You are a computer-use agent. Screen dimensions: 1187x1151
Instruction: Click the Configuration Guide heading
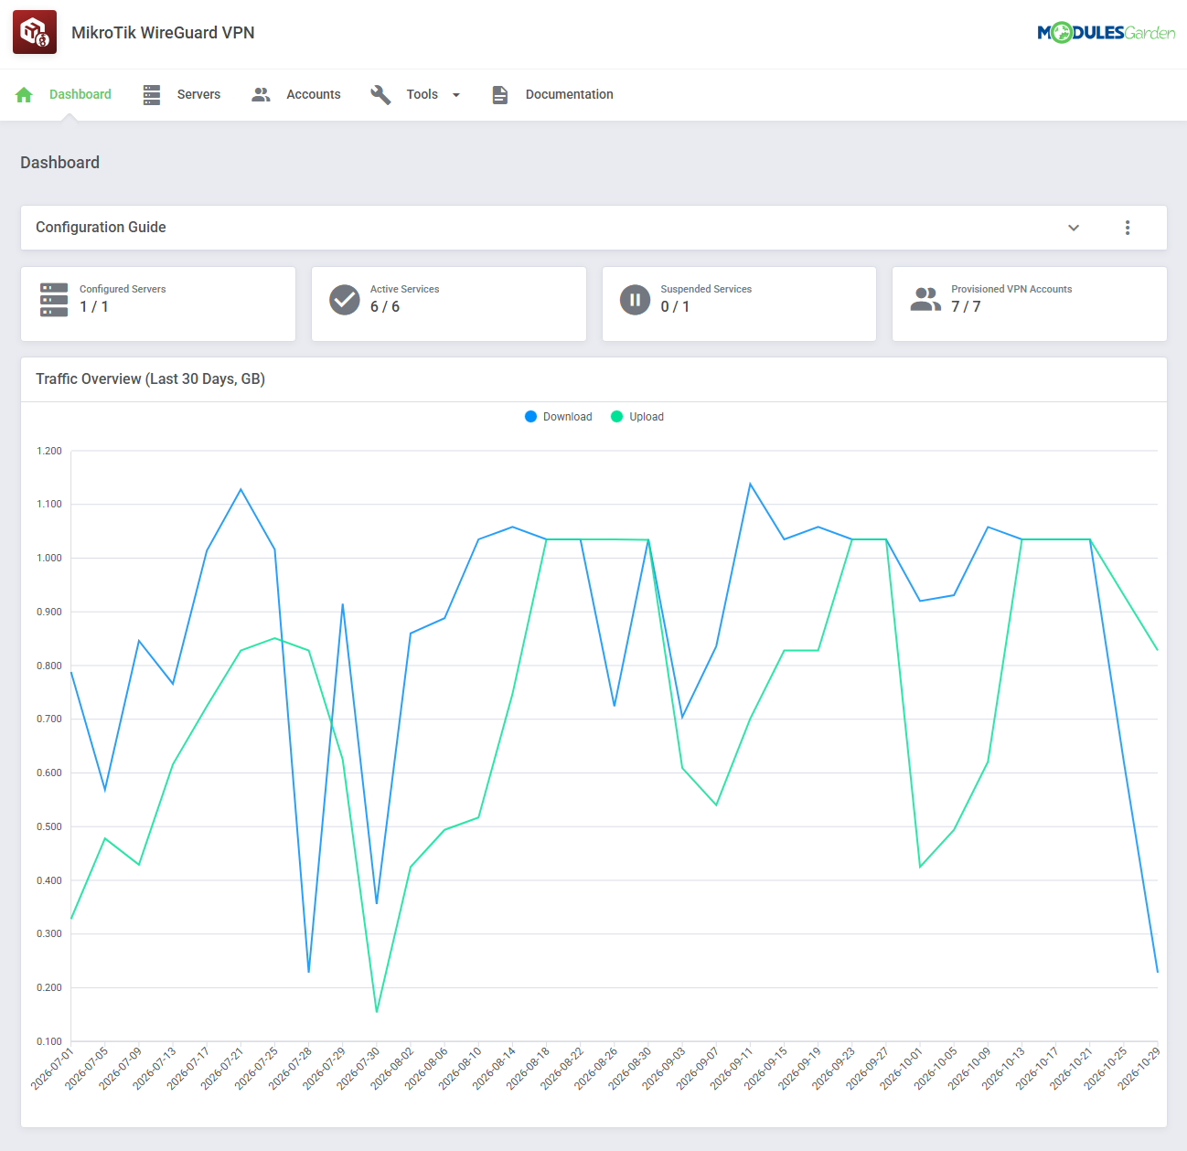[x=101, y=228]
